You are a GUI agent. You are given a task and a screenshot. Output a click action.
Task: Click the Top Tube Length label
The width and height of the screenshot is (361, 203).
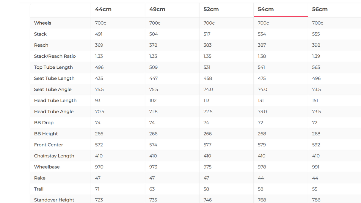click(53, 67)
